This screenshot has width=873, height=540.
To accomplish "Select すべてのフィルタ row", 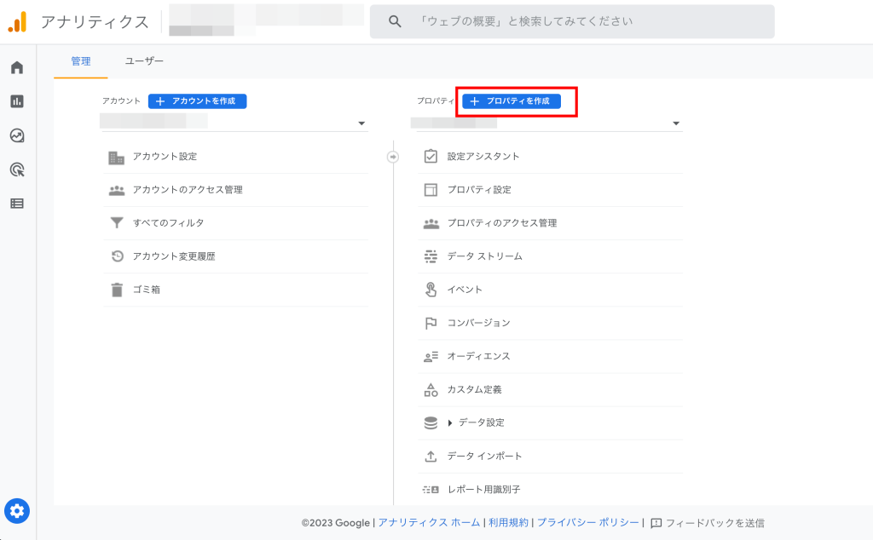I will pos(236,223).
